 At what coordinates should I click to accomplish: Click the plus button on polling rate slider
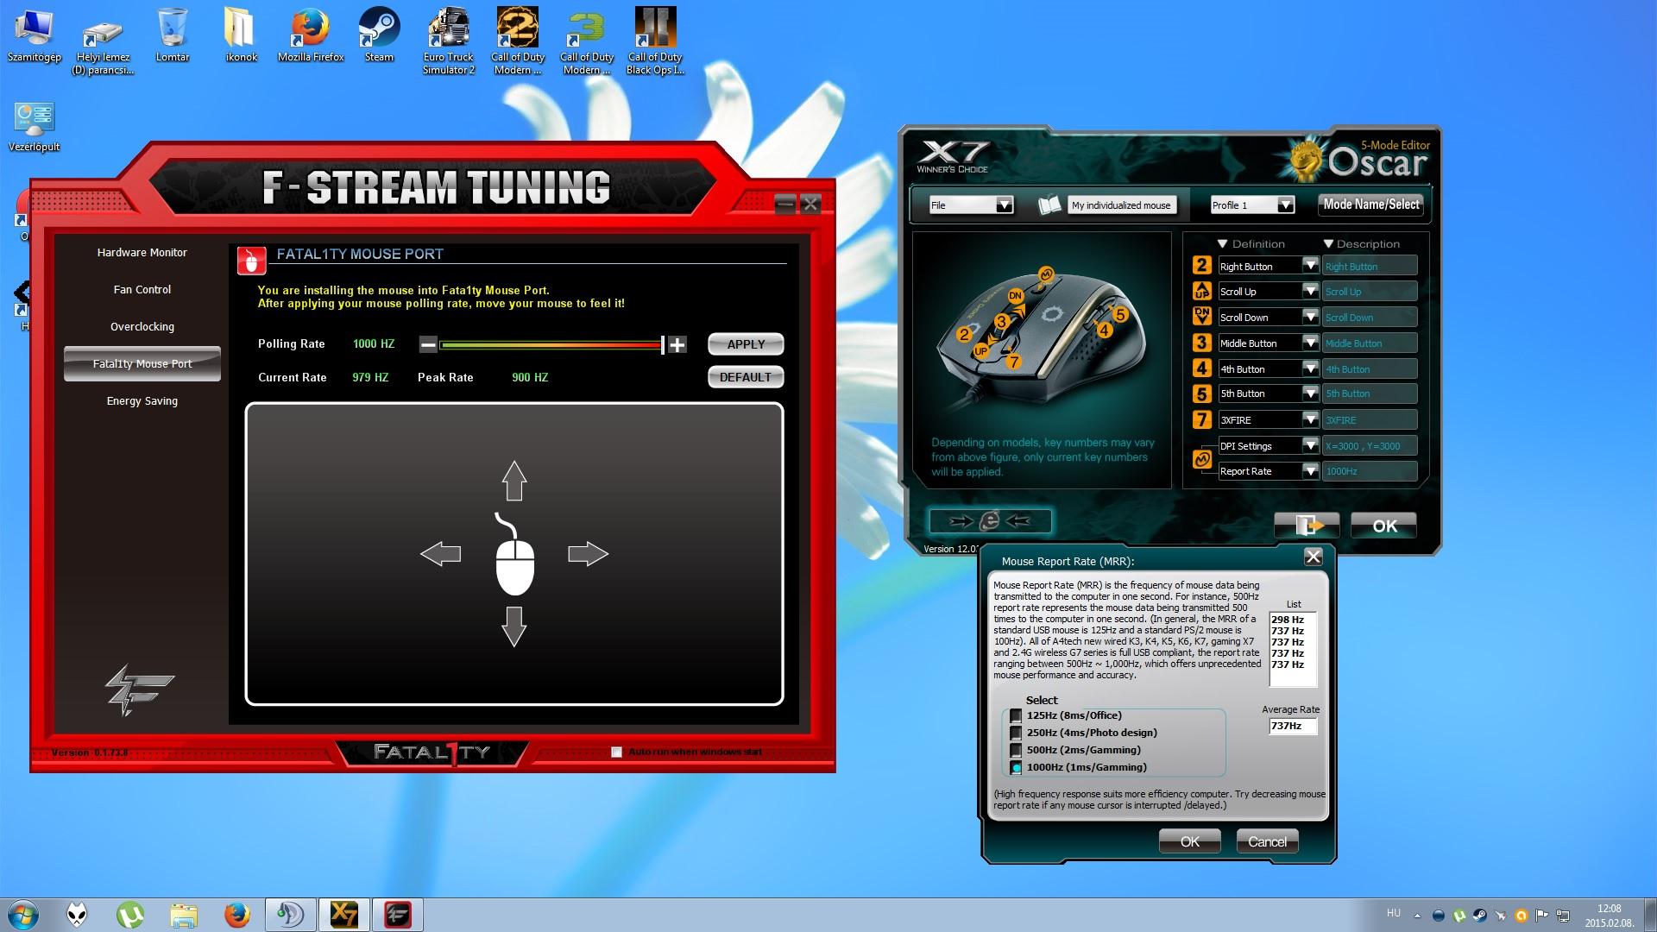pyautogui.click(x=677, y=345)
